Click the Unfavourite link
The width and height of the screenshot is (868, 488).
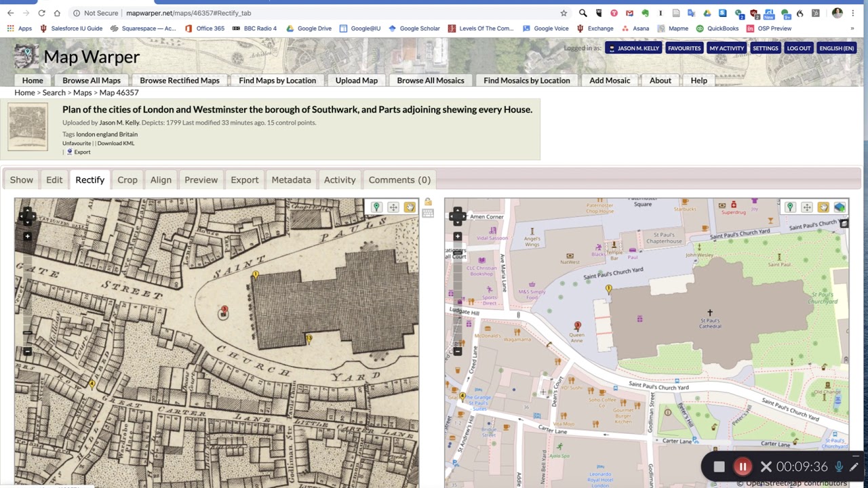tap(77, 143)
